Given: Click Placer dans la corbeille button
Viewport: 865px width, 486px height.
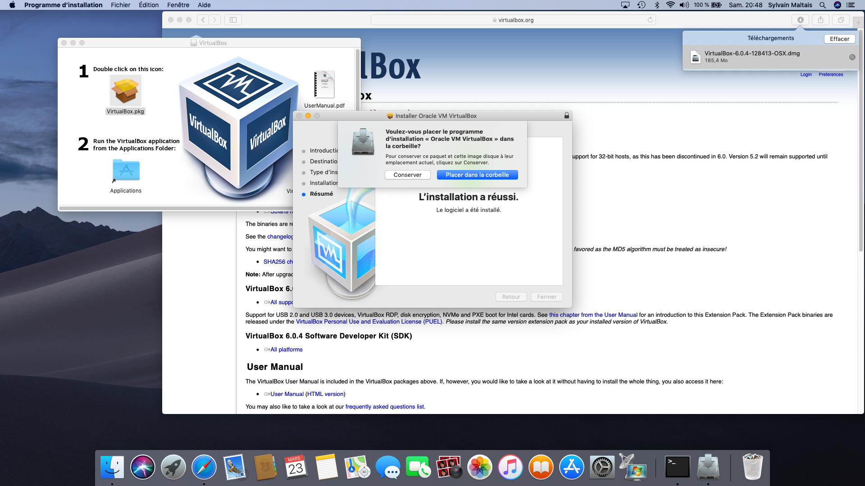Looking at the screenshot, I should point(477,175).
